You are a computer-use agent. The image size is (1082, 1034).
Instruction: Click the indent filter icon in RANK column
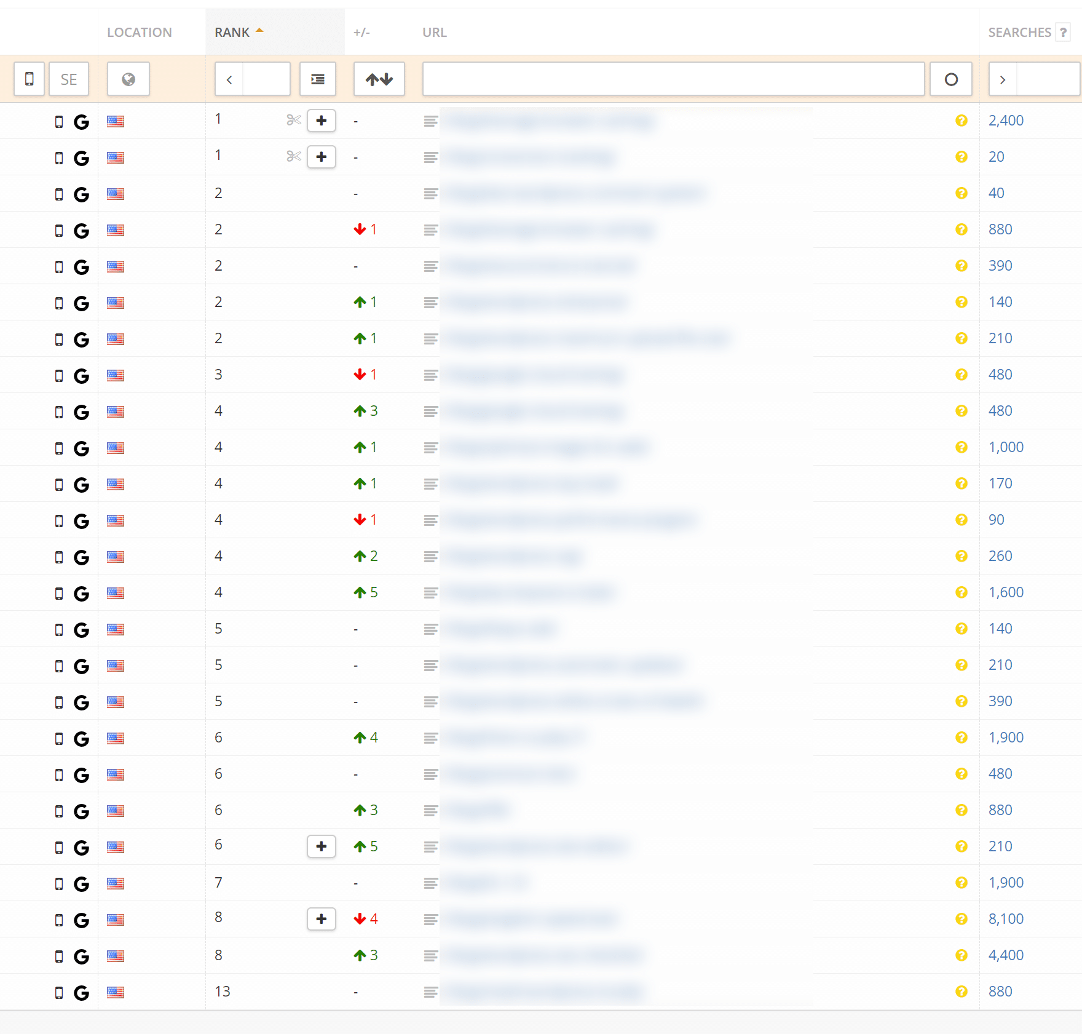click(317, 79)
